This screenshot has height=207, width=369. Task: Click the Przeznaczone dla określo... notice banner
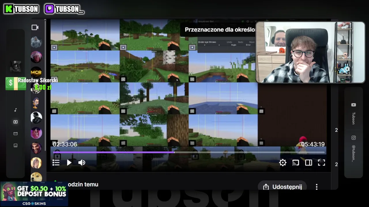point(218,30)
